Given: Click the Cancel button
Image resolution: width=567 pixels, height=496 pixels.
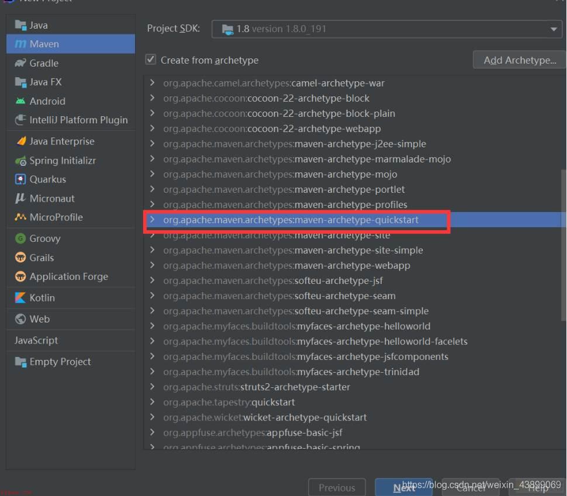Looking at the screenshot, I should (x=471, y=487).
